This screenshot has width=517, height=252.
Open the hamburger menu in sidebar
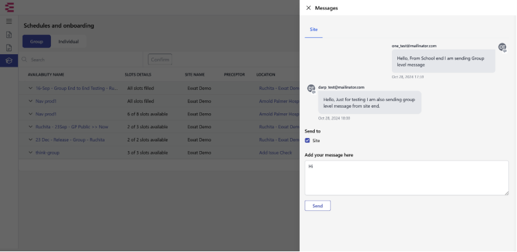[x=9, y=21]
